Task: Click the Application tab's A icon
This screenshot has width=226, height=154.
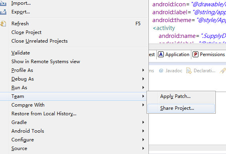Action: [161, 54]
